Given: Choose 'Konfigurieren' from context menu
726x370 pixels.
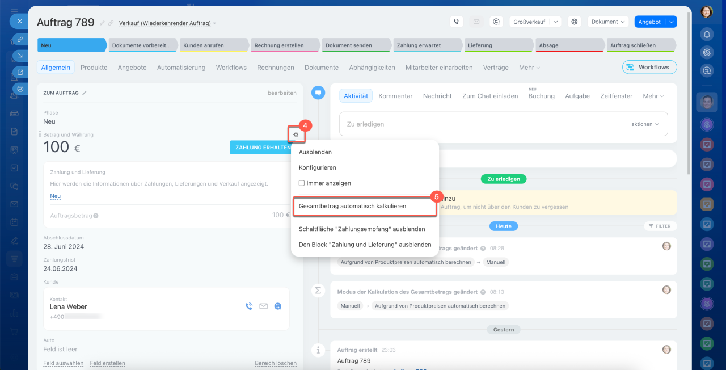Looking at the screenshot, I should [317, 167].
